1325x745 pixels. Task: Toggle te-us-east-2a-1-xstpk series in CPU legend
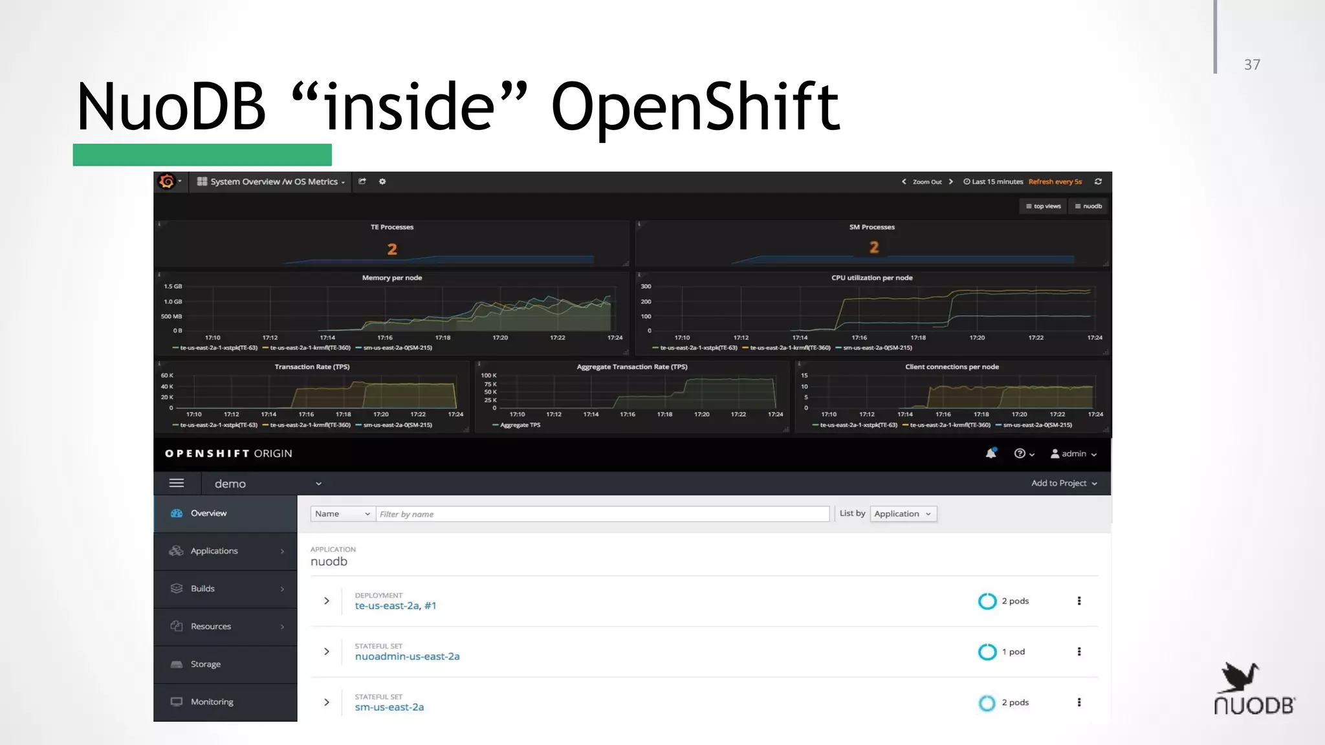(x=695, y=348)
